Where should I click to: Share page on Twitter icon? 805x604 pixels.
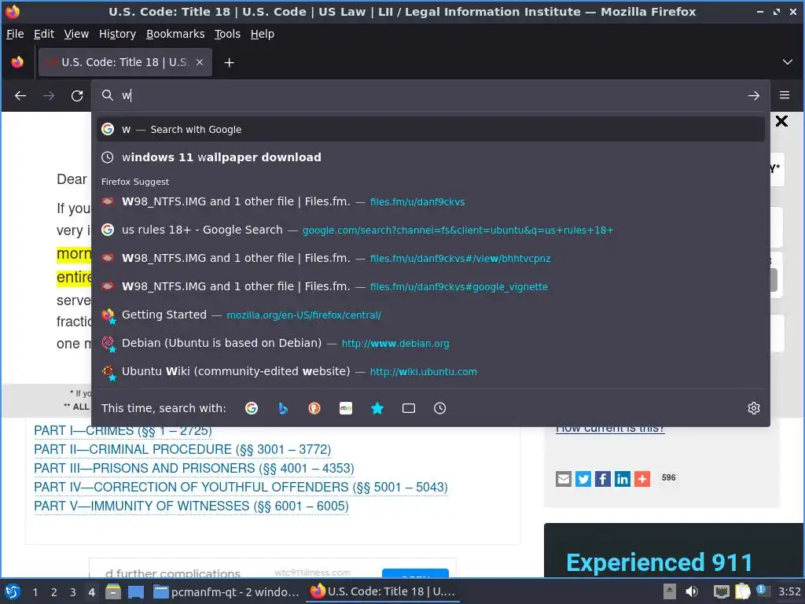tap(583, 479)
